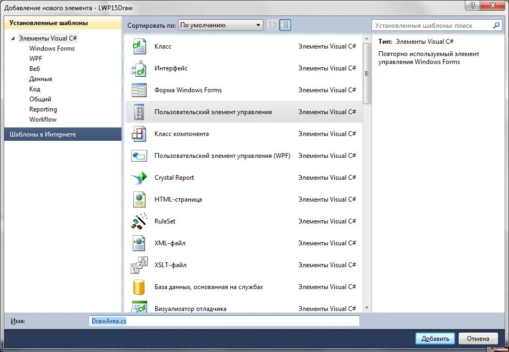Image resolution: width=509 pixels, height=352 pixels.
Task: Open Установленные шаблоны section
Action: click(63, 23)
